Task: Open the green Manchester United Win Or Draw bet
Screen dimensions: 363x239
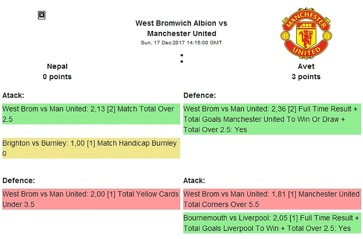Action: [x=272, y=119]
